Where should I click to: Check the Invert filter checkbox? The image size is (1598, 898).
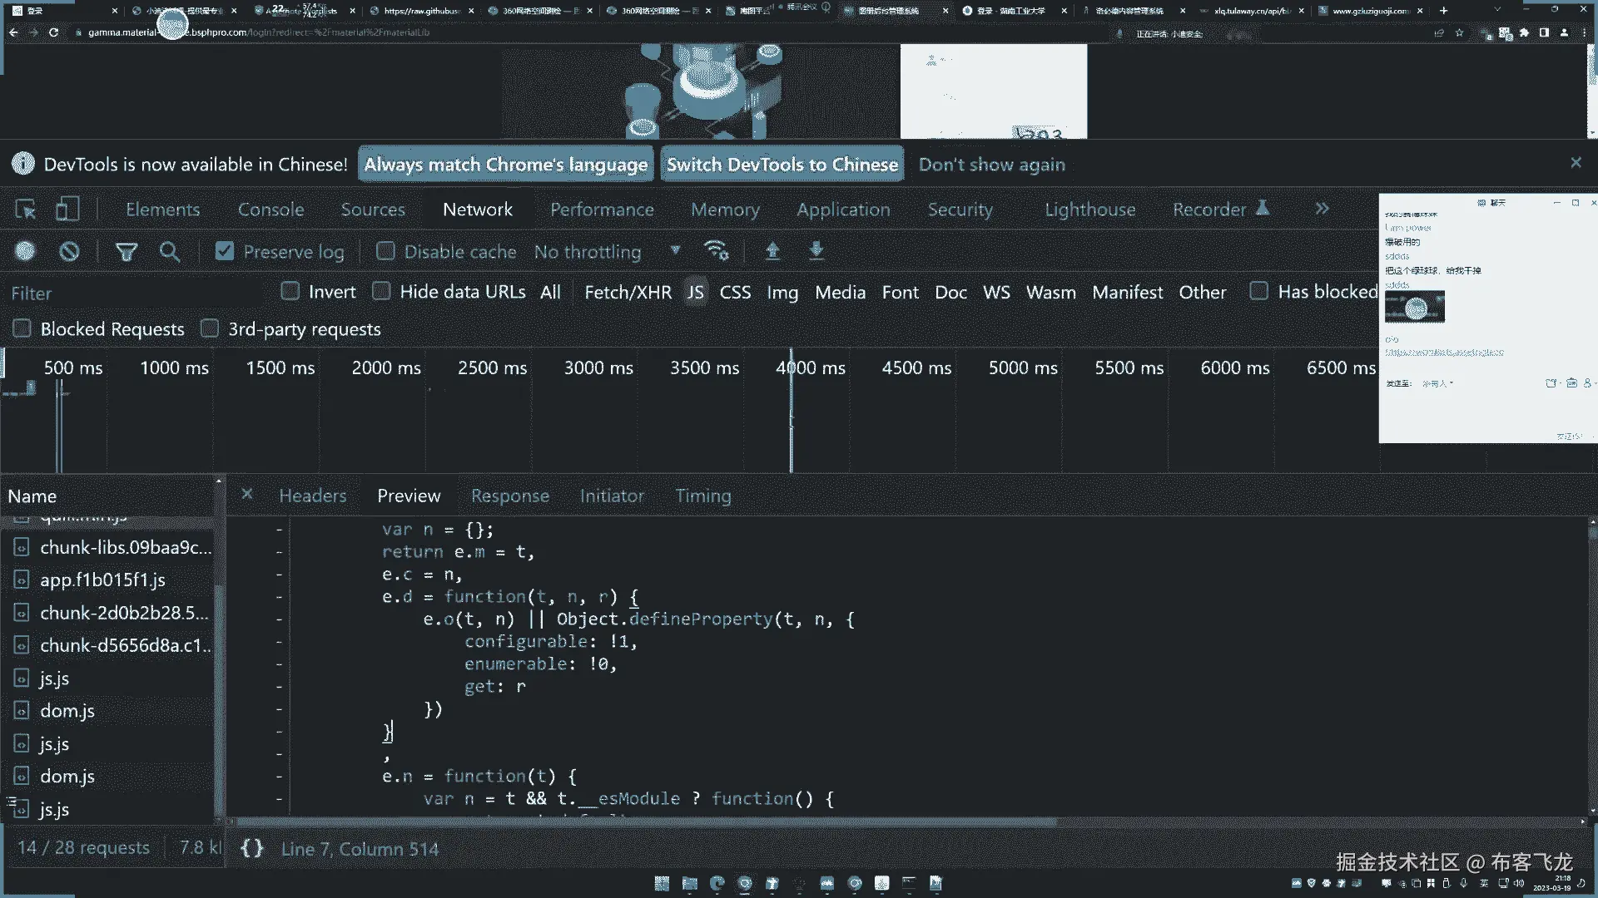pyautogui.click(x=290, y=291)
